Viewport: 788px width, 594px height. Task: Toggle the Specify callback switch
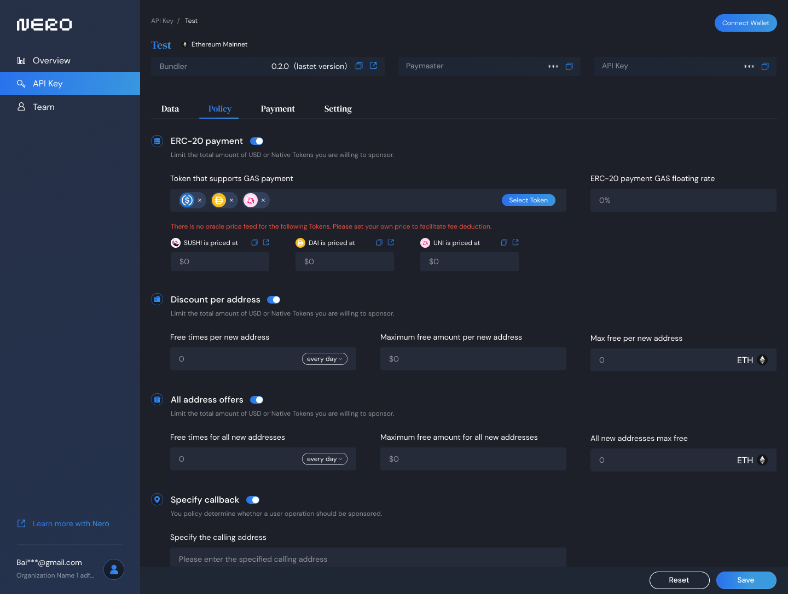[253, 500]
